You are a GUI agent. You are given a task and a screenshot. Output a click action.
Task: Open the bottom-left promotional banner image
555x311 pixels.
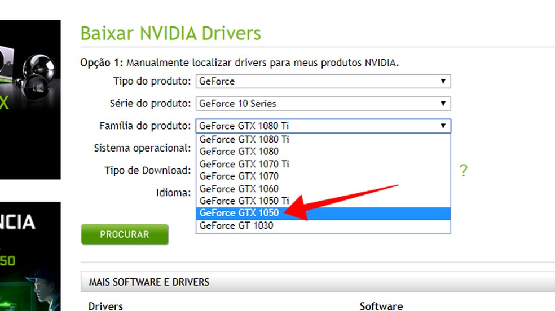[30, 256]
